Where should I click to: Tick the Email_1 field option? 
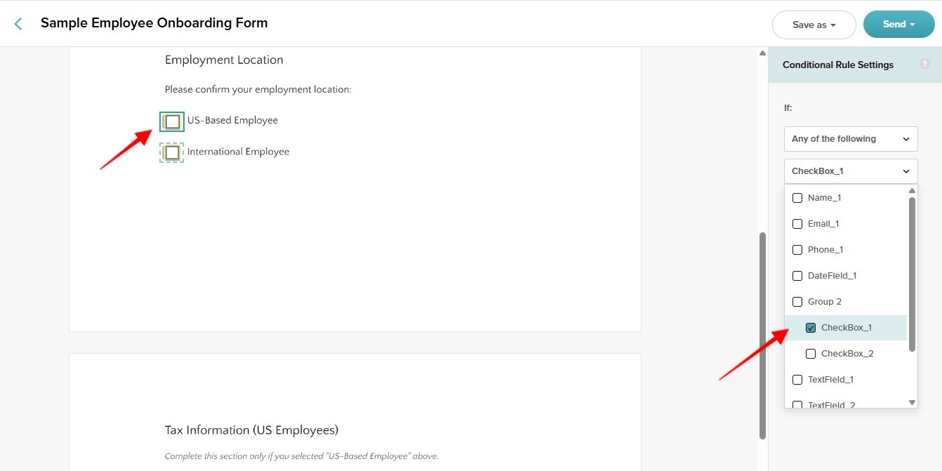797,224
